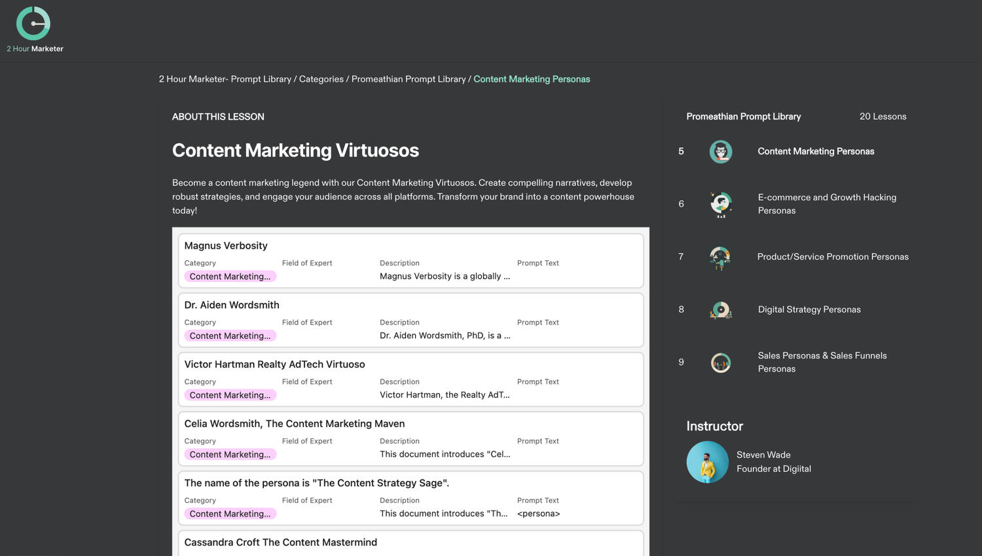The width and height of the screenshot is (982, 556).
Task: Open Dr. Aiden Wordsmith persona record
Action: (x=232, y=305)
